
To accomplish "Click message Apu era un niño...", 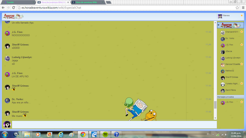I will pos(21,103).
